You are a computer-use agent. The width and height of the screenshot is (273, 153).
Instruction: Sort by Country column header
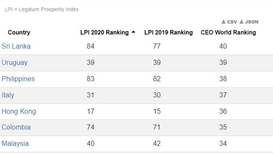[x=19, y=32]
